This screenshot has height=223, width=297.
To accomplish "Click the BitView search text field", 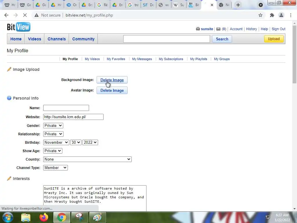I will pos(166,39).
